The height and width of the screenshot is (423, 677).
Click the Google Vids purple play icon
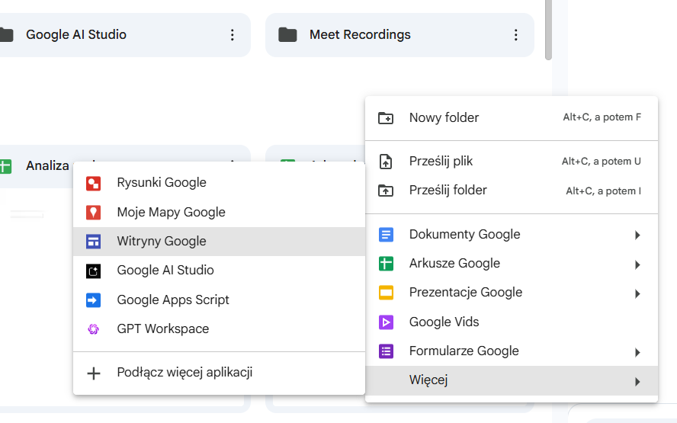386,322
